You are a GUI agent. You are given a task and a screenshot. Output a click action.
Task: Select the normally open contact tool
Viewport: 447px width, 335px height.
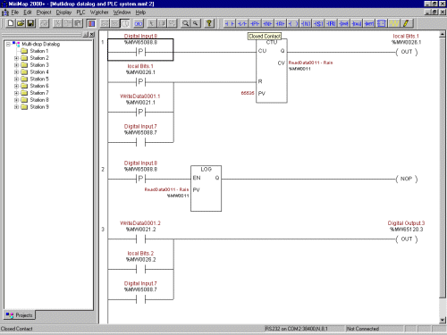[230, 23]
